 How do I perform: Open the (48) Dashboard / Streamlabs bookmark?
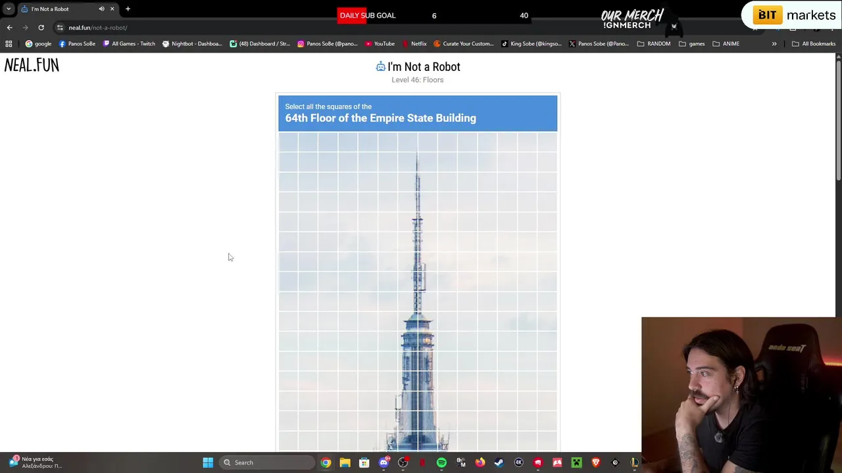tap(260, 44)
